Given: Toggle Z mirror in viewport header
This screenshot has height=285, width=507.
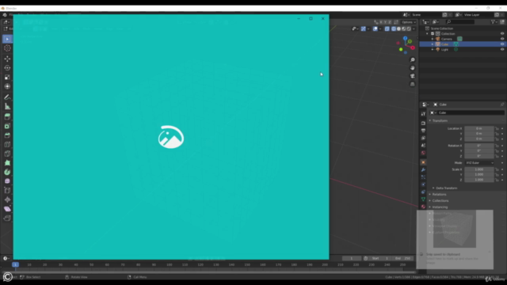Looking at the screenshot, I should [x=390, y=22].
